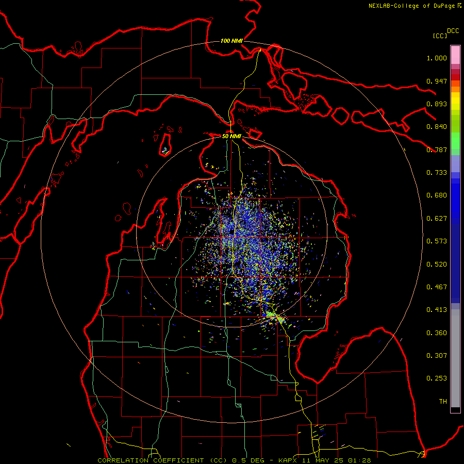
Task: Select the 0.360 legend value
Action: [x=437, y=333]
